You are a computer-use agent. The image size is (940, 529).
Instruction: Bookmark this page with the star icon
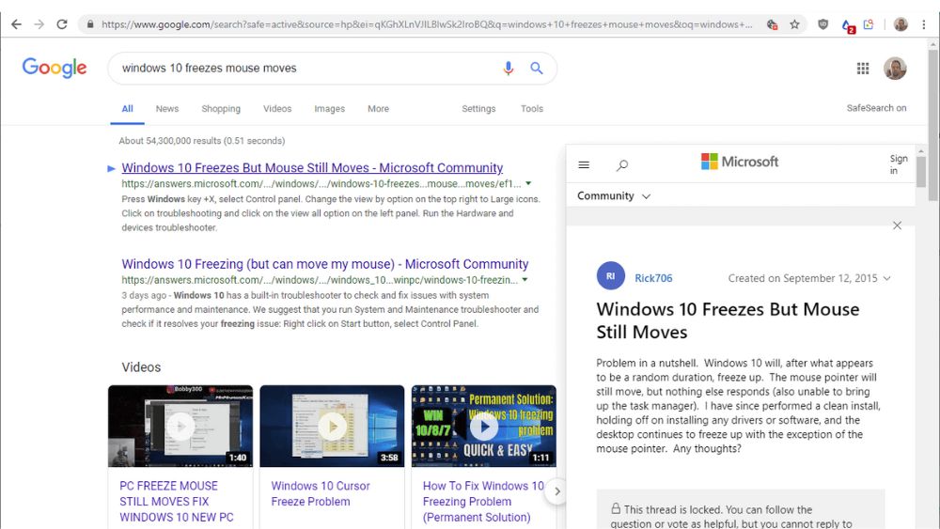pyautogui.click(x=795, y=24)
